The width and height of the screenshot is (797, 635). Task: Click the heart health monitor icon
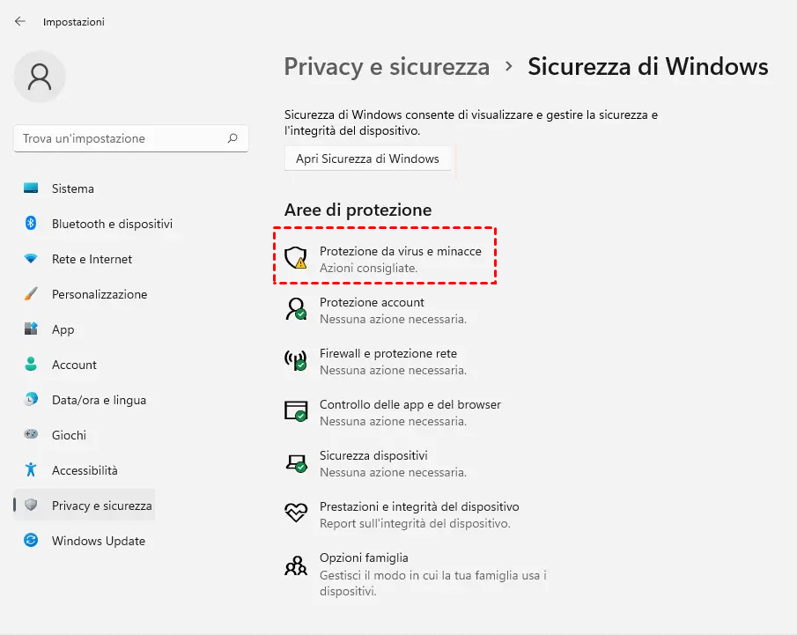[x=295, y=513]
